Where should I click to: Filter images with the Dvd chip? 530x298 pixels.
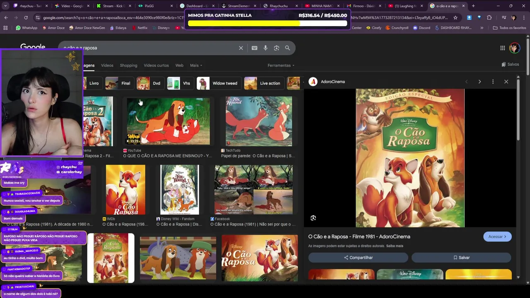click(150, 83)
